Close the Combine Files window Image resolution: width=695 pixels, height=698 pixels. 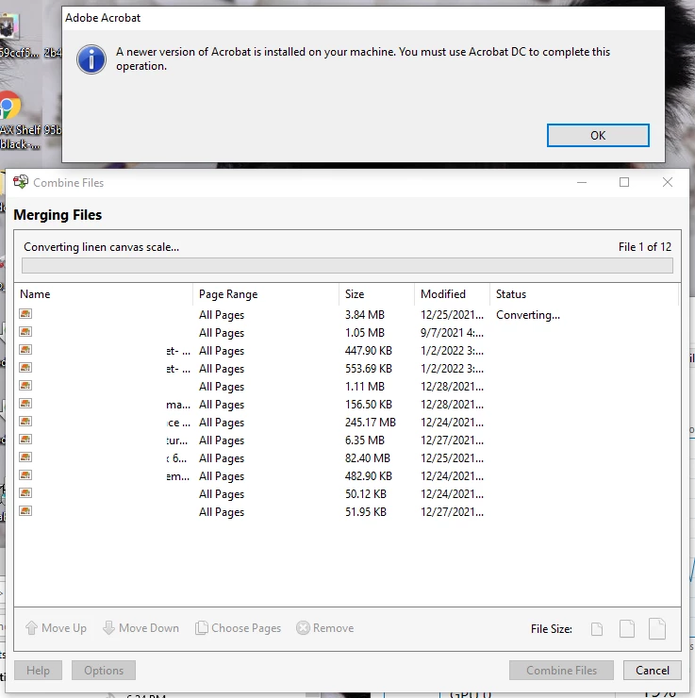coord(667,182)
